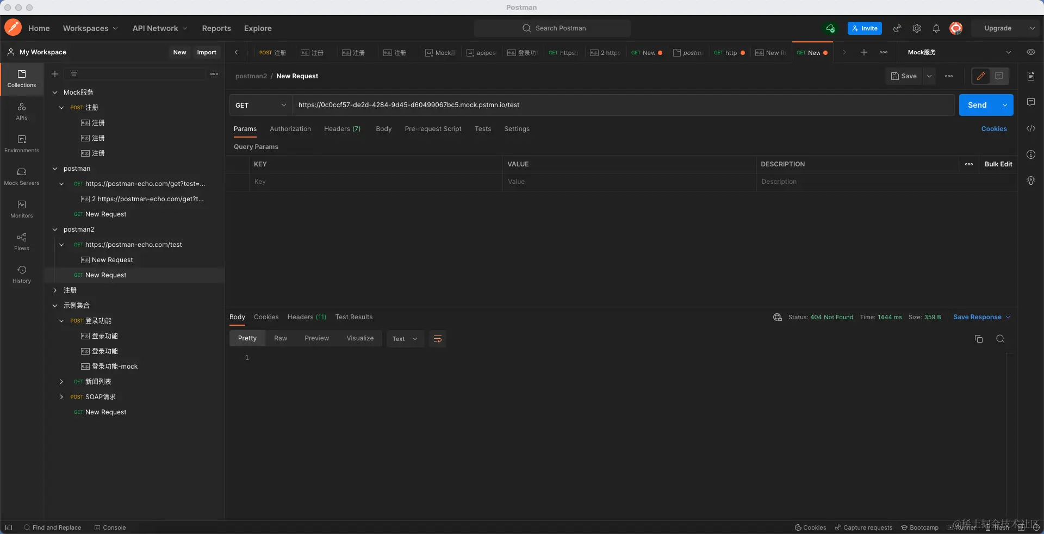Screen dimensions: 1044x534
Task: Open the notifications bell
Action: (936, 28)
